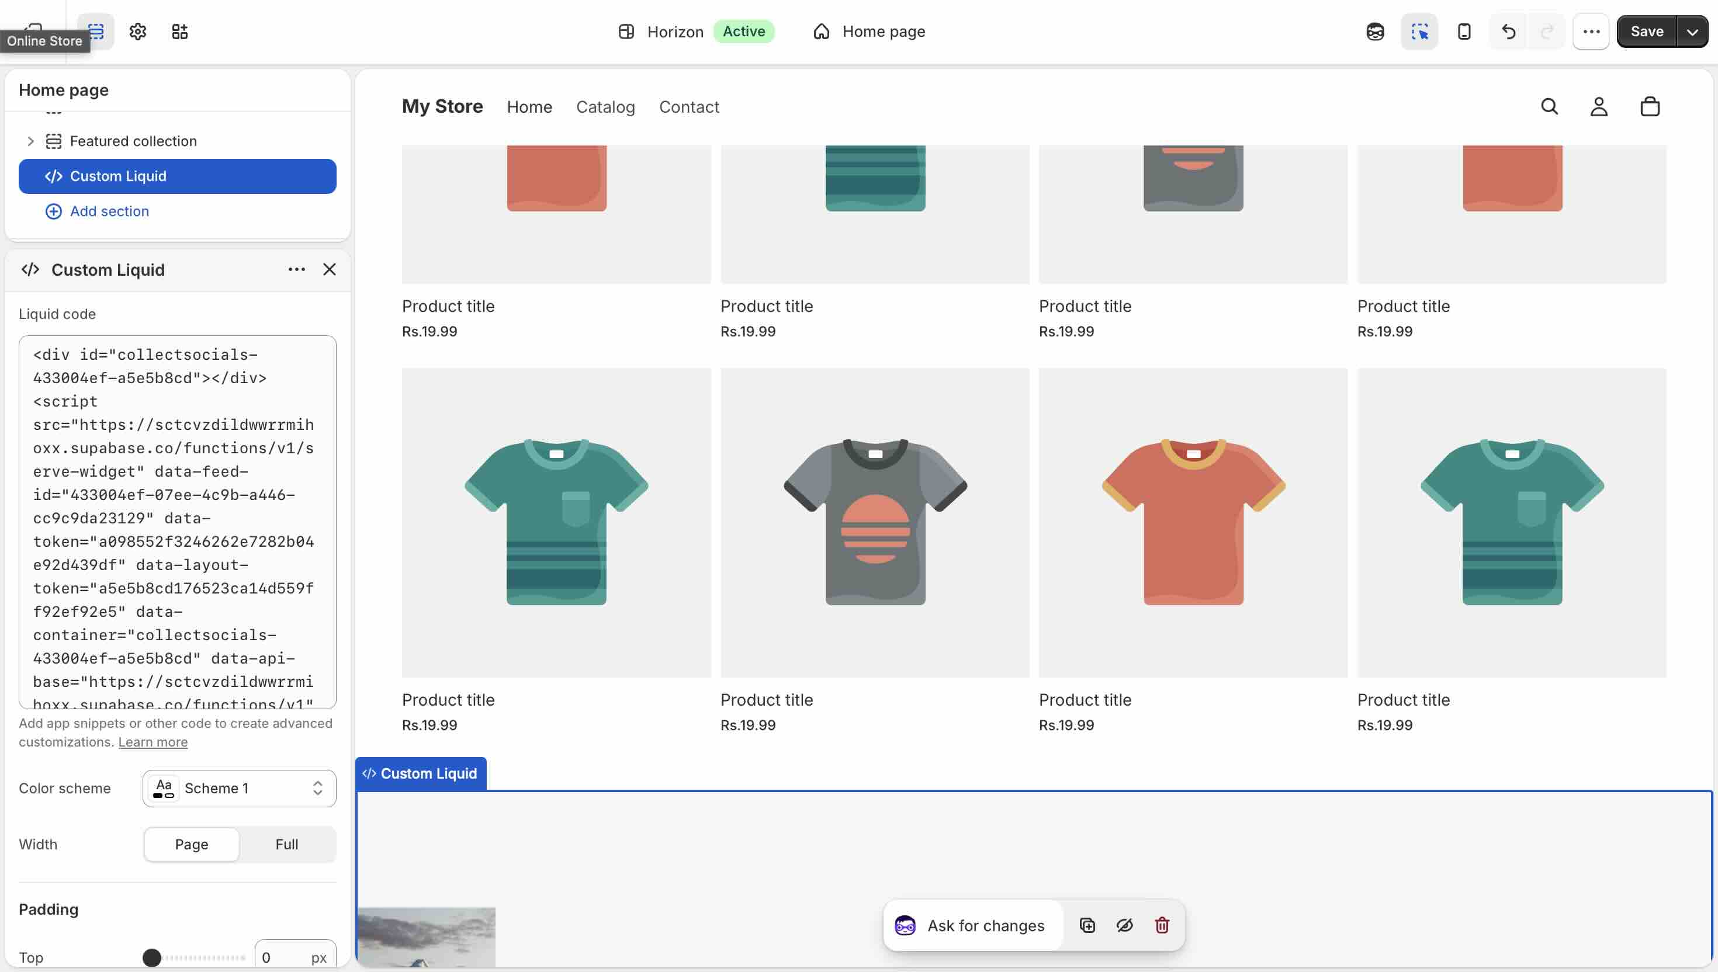Open the Sidekick assistant icon in top bar
This screenshot has width=1718, height=972.
click(x=1375, y=32)
